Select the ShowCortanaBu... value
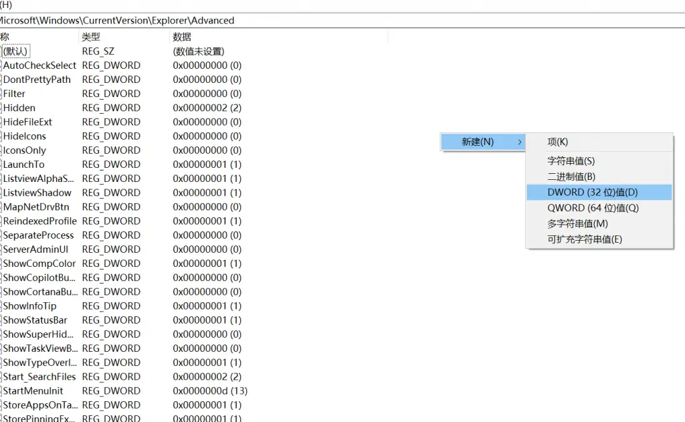 39,292
